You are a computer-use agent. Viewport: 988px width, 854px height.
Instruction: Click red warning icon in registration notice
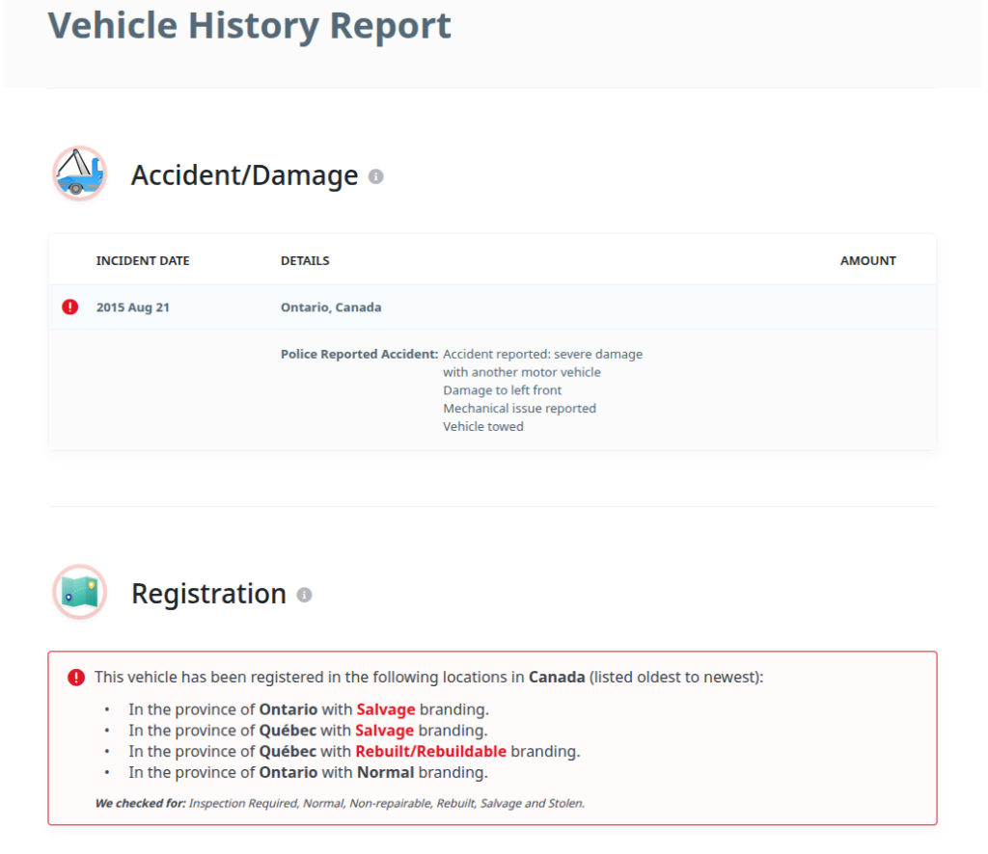point(76,678)
